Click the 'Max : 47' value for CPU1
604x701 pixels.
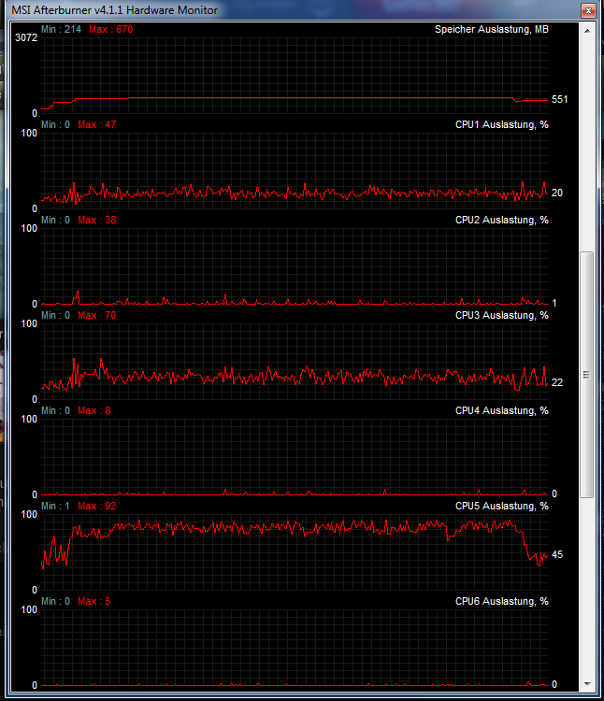(x=97, y=124)
